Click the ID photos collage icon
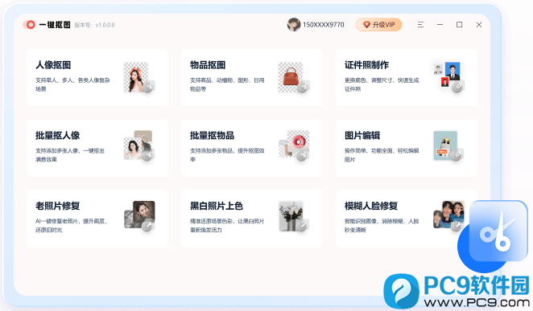 pos(448,77)
